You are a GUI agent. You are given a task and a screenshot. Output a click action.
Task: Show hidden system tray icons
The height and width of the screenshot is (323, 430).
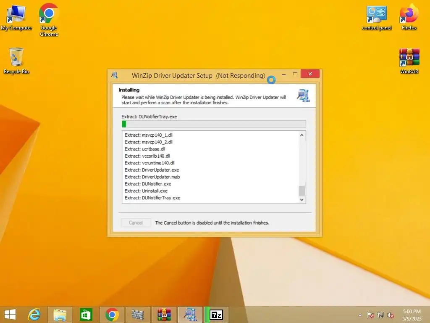[360, 315]
